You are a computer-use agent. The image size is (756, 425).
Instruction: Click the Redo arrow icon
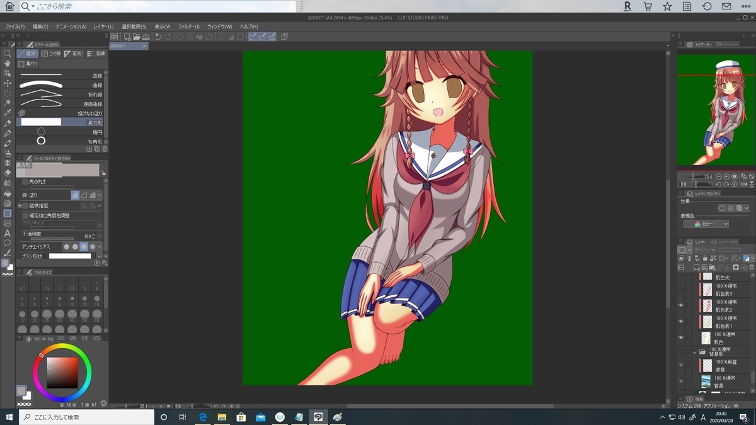coord(168,37)
